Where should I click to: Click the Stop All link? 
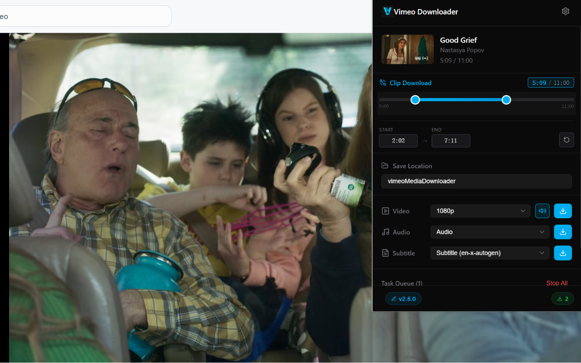(x=556, y=283)
